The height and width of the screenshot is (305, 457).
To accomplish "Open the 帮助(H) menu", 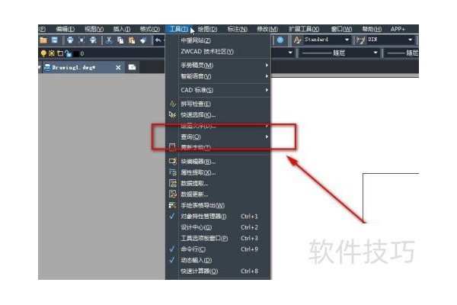I will 372,29.
